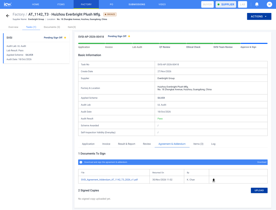276x210 pixels.
Task: Click Lab Result: Pass in SVSI card
Action: [x=15, y=50]
